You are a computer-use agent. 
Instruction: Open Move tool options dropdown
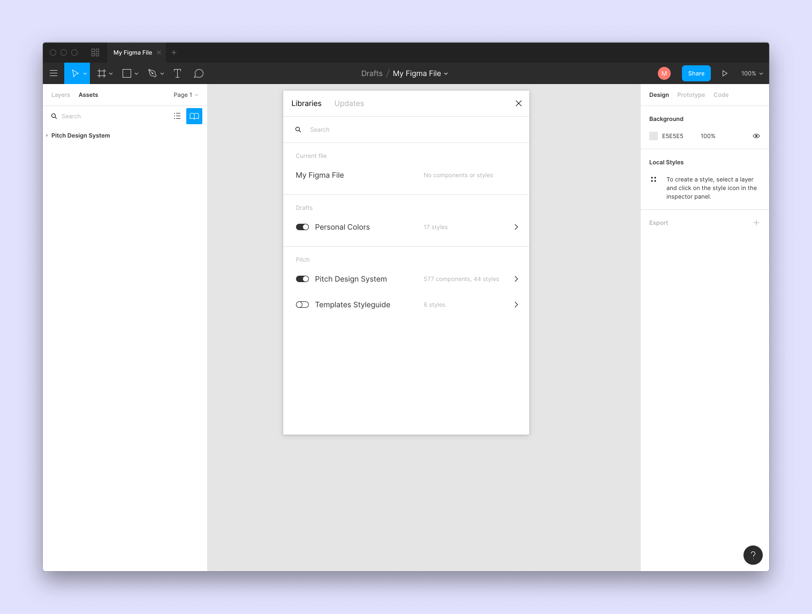tap(85, 74)
